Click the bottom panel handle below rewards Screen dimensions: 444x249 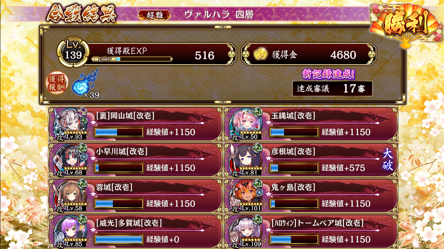(x=222, y=102)
